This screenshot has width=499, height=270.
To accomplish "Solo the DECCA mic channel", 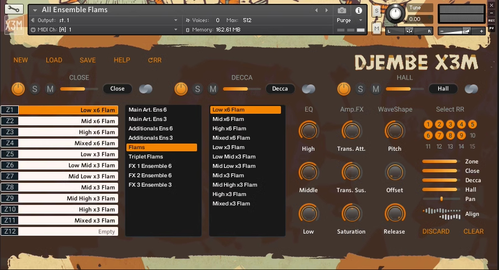I will tap(197, 89).
